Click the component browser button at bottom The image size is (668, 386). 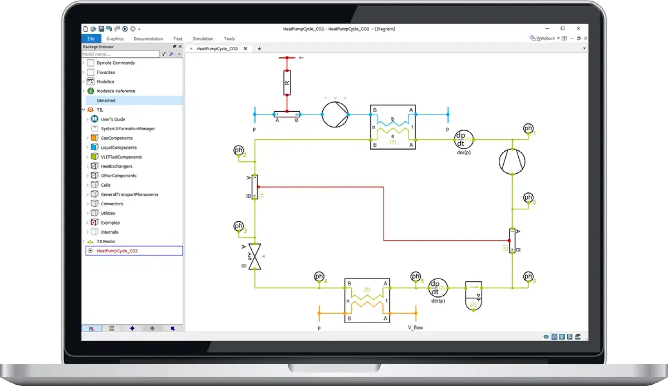[x=111, y=329]
